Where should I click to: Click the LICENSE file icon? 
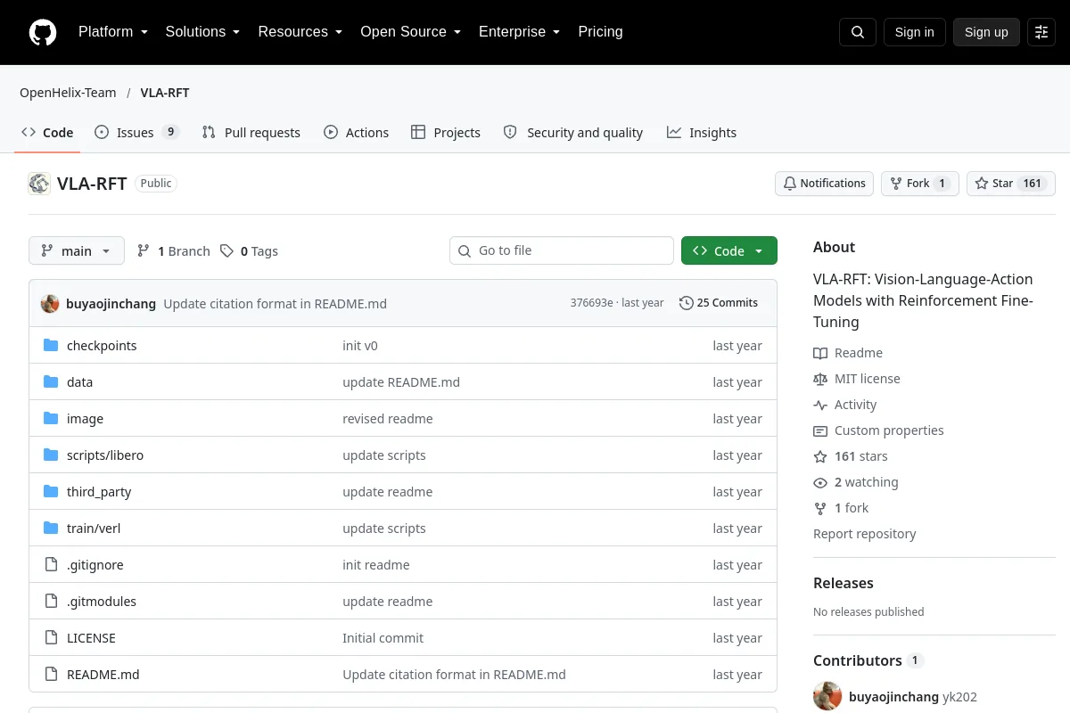[x=51, y=638]
